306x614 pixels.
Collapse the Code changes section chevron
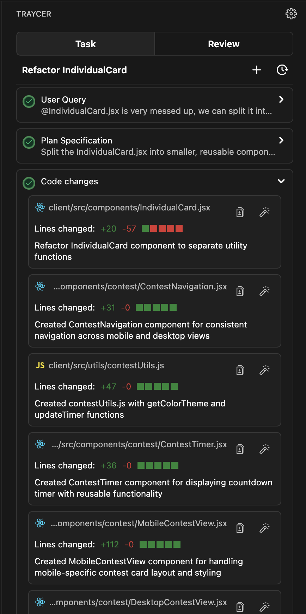pos(281,181)
